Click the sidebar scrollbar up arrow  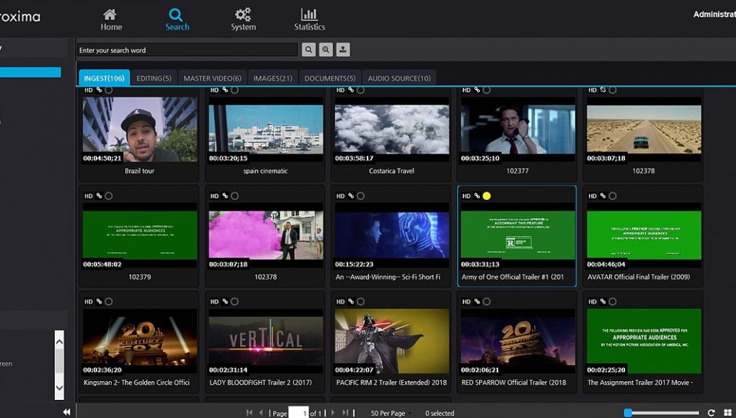coord(59,342)
